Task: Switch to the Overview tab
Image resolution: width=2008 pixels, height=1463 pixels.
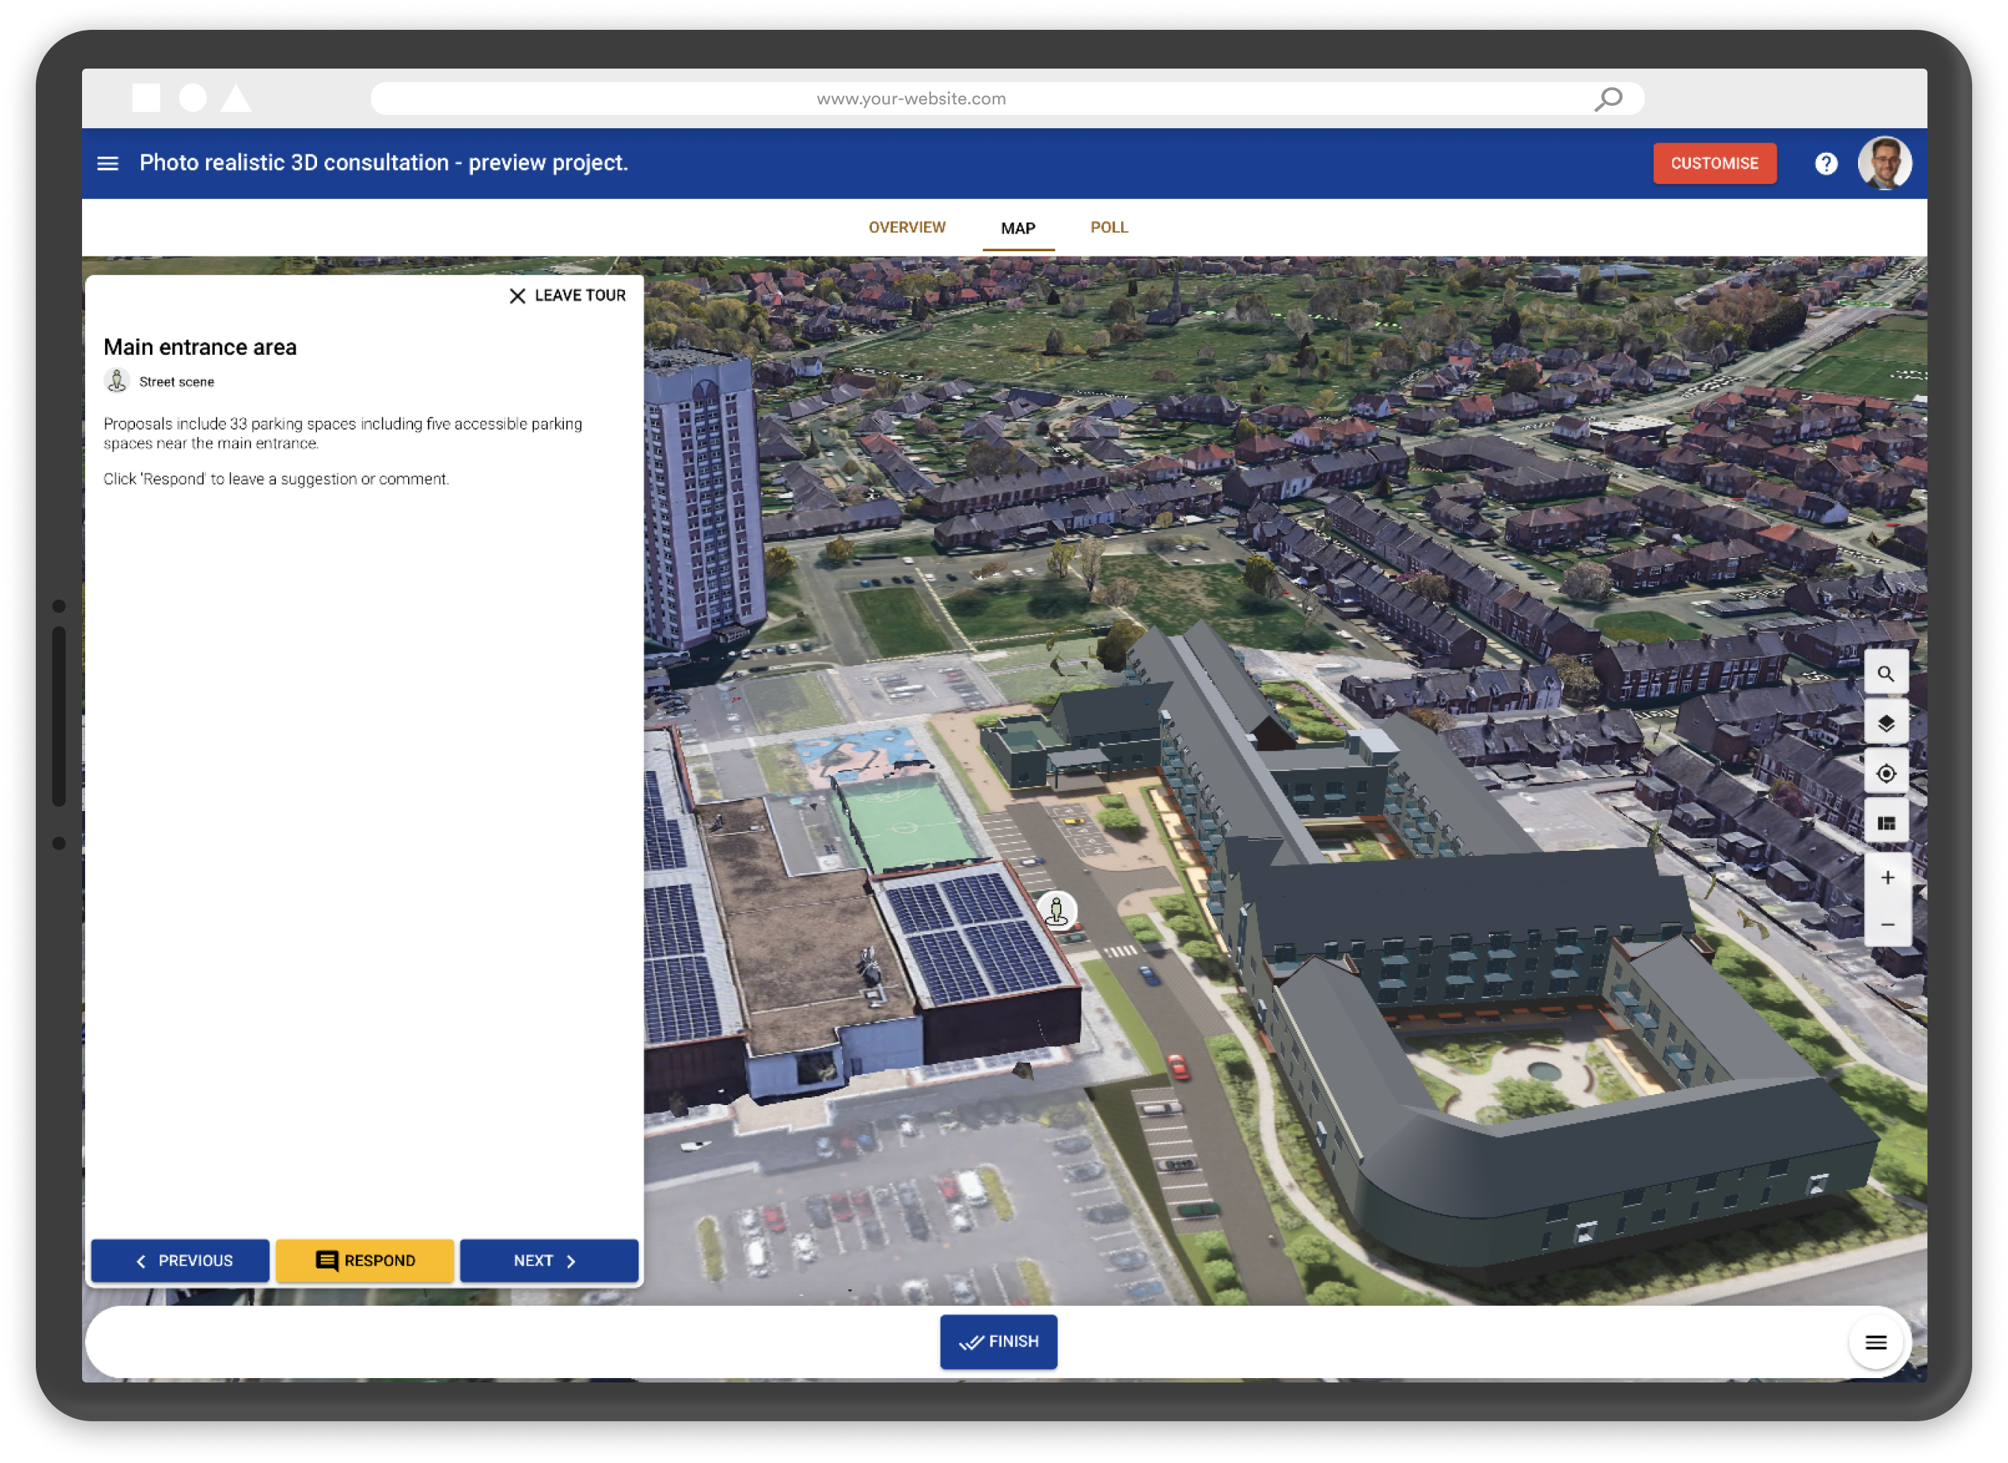Action: tap(907, 227)
